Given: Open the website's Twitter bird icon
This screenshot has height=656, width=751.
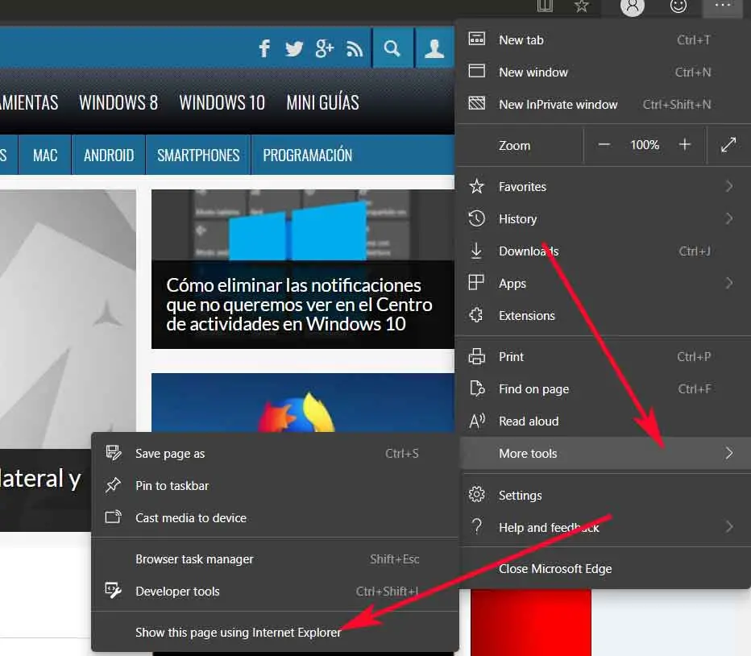Looking at the screenshot, I should click(293, 48).
